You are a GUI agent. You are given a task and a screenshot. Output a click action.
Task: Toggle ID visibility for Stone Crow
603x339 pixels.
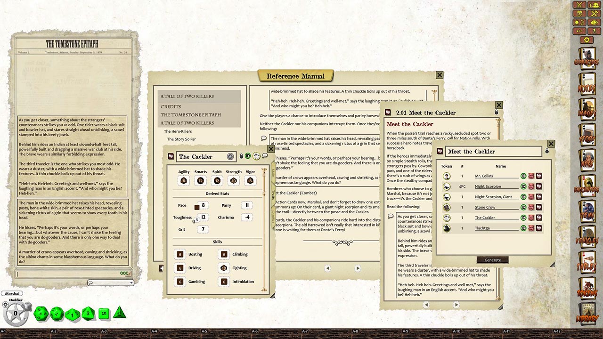pyautogui.click(x=523, y=207)
